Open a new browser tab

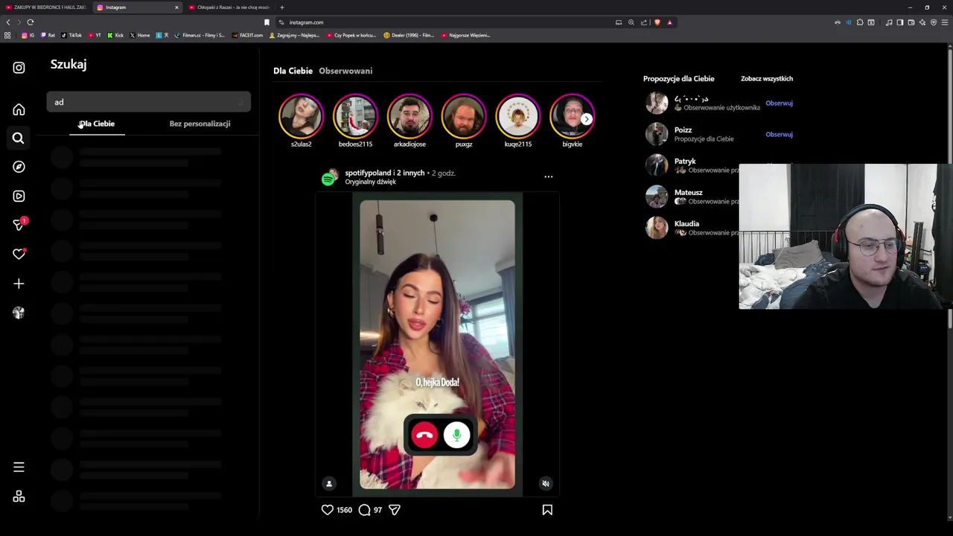(x=281, y=7)
